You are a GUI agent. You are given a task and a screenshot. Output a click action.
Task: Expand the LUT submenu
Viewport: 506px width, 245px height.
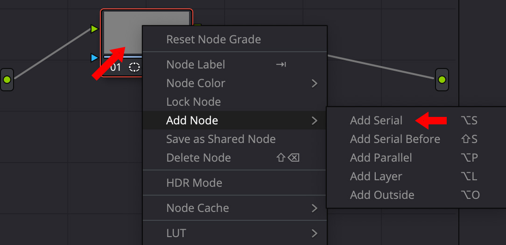[x=314, y=233]
